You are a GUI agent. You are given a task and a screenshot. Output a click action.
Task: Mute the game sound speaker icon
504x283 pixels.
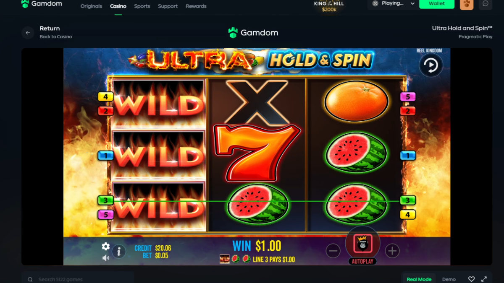106,258
